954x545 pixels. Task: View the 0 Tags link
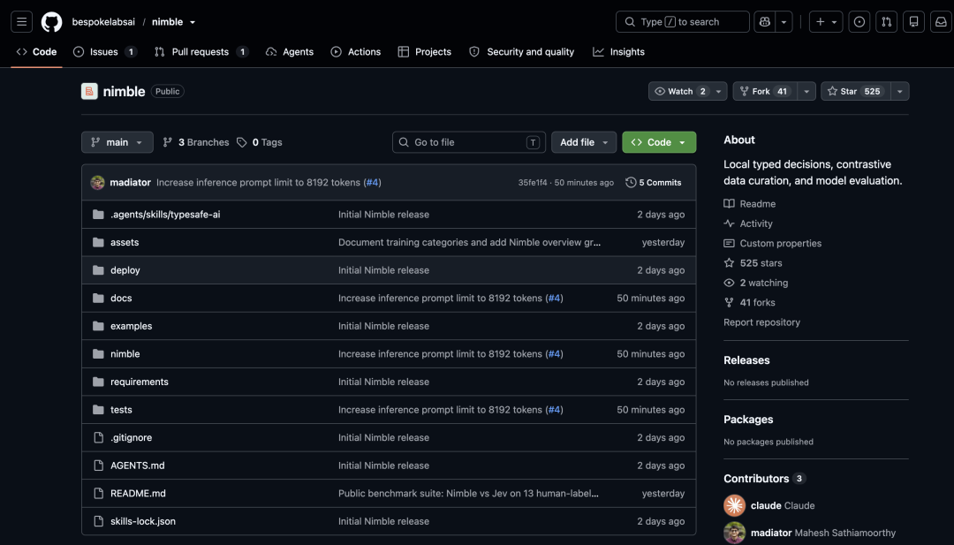pos(260,142)
